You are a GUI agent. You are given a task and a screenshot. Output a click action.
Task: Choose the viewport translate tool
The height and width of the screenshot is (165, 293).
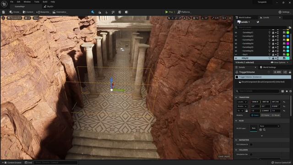click(x=173, y=18)
